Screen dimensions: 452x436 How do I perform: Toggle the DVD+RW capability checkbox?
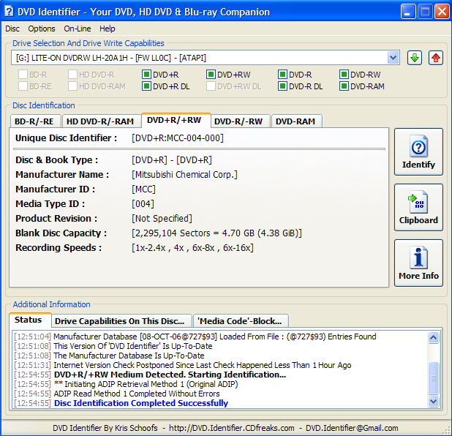tap(211, 75)
